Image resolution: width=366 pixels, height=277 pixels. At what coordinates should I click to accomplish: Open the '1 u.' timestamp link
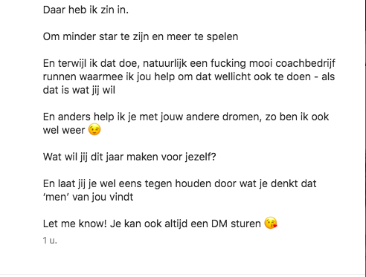pos(50,241)
